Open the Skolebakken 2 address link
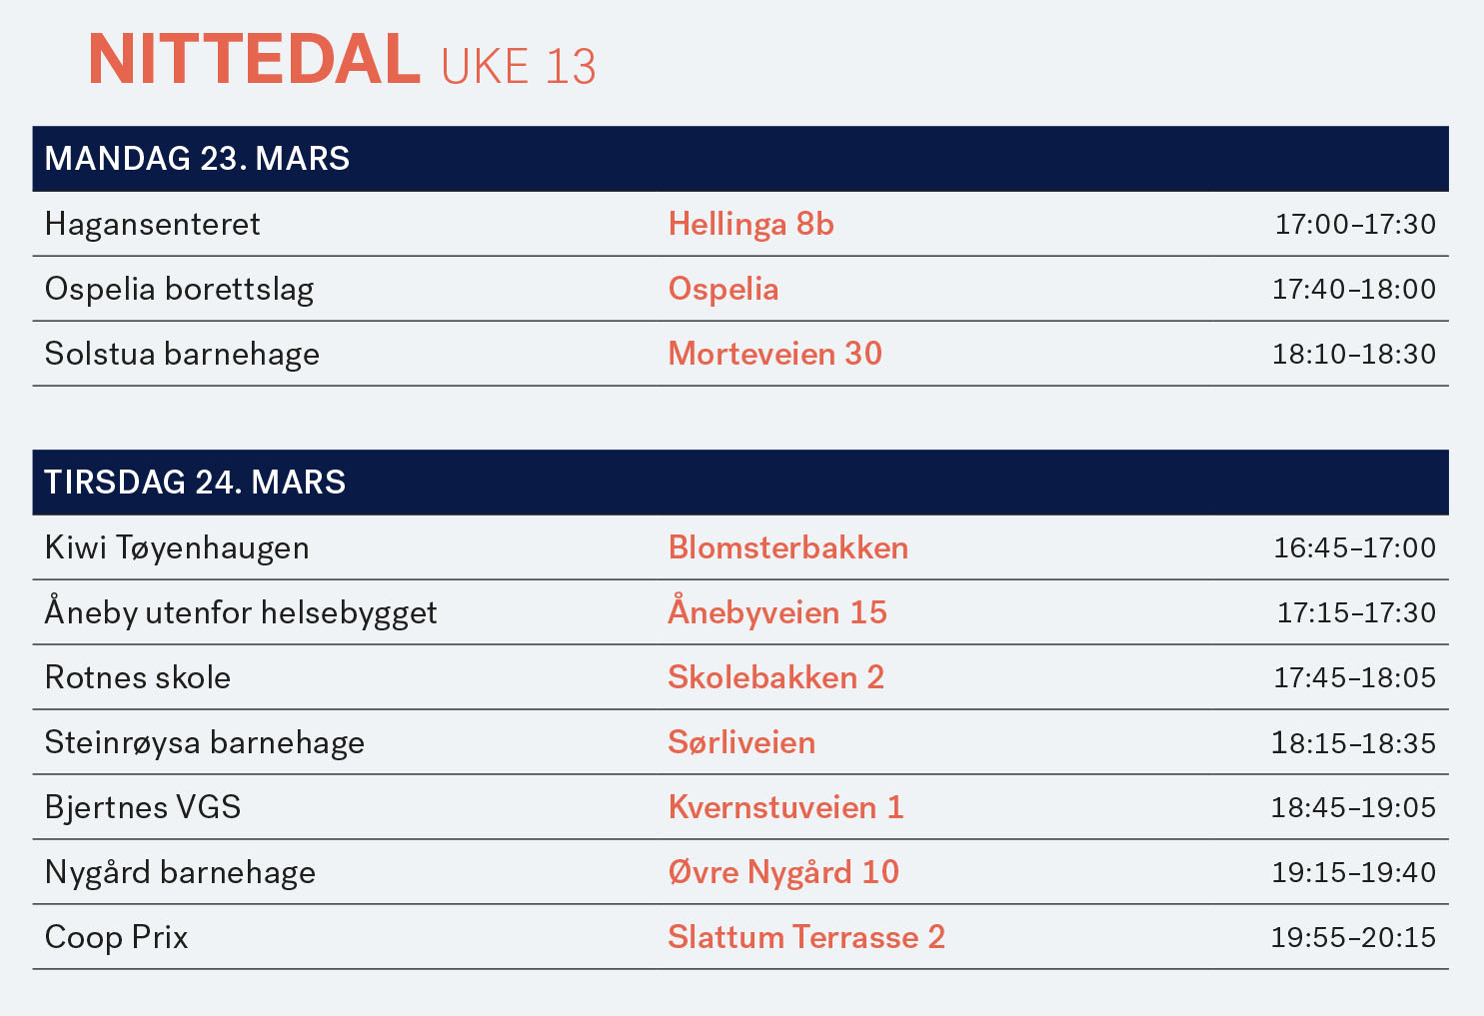The image size is (1484, 1016). click(x=775, y=677)
